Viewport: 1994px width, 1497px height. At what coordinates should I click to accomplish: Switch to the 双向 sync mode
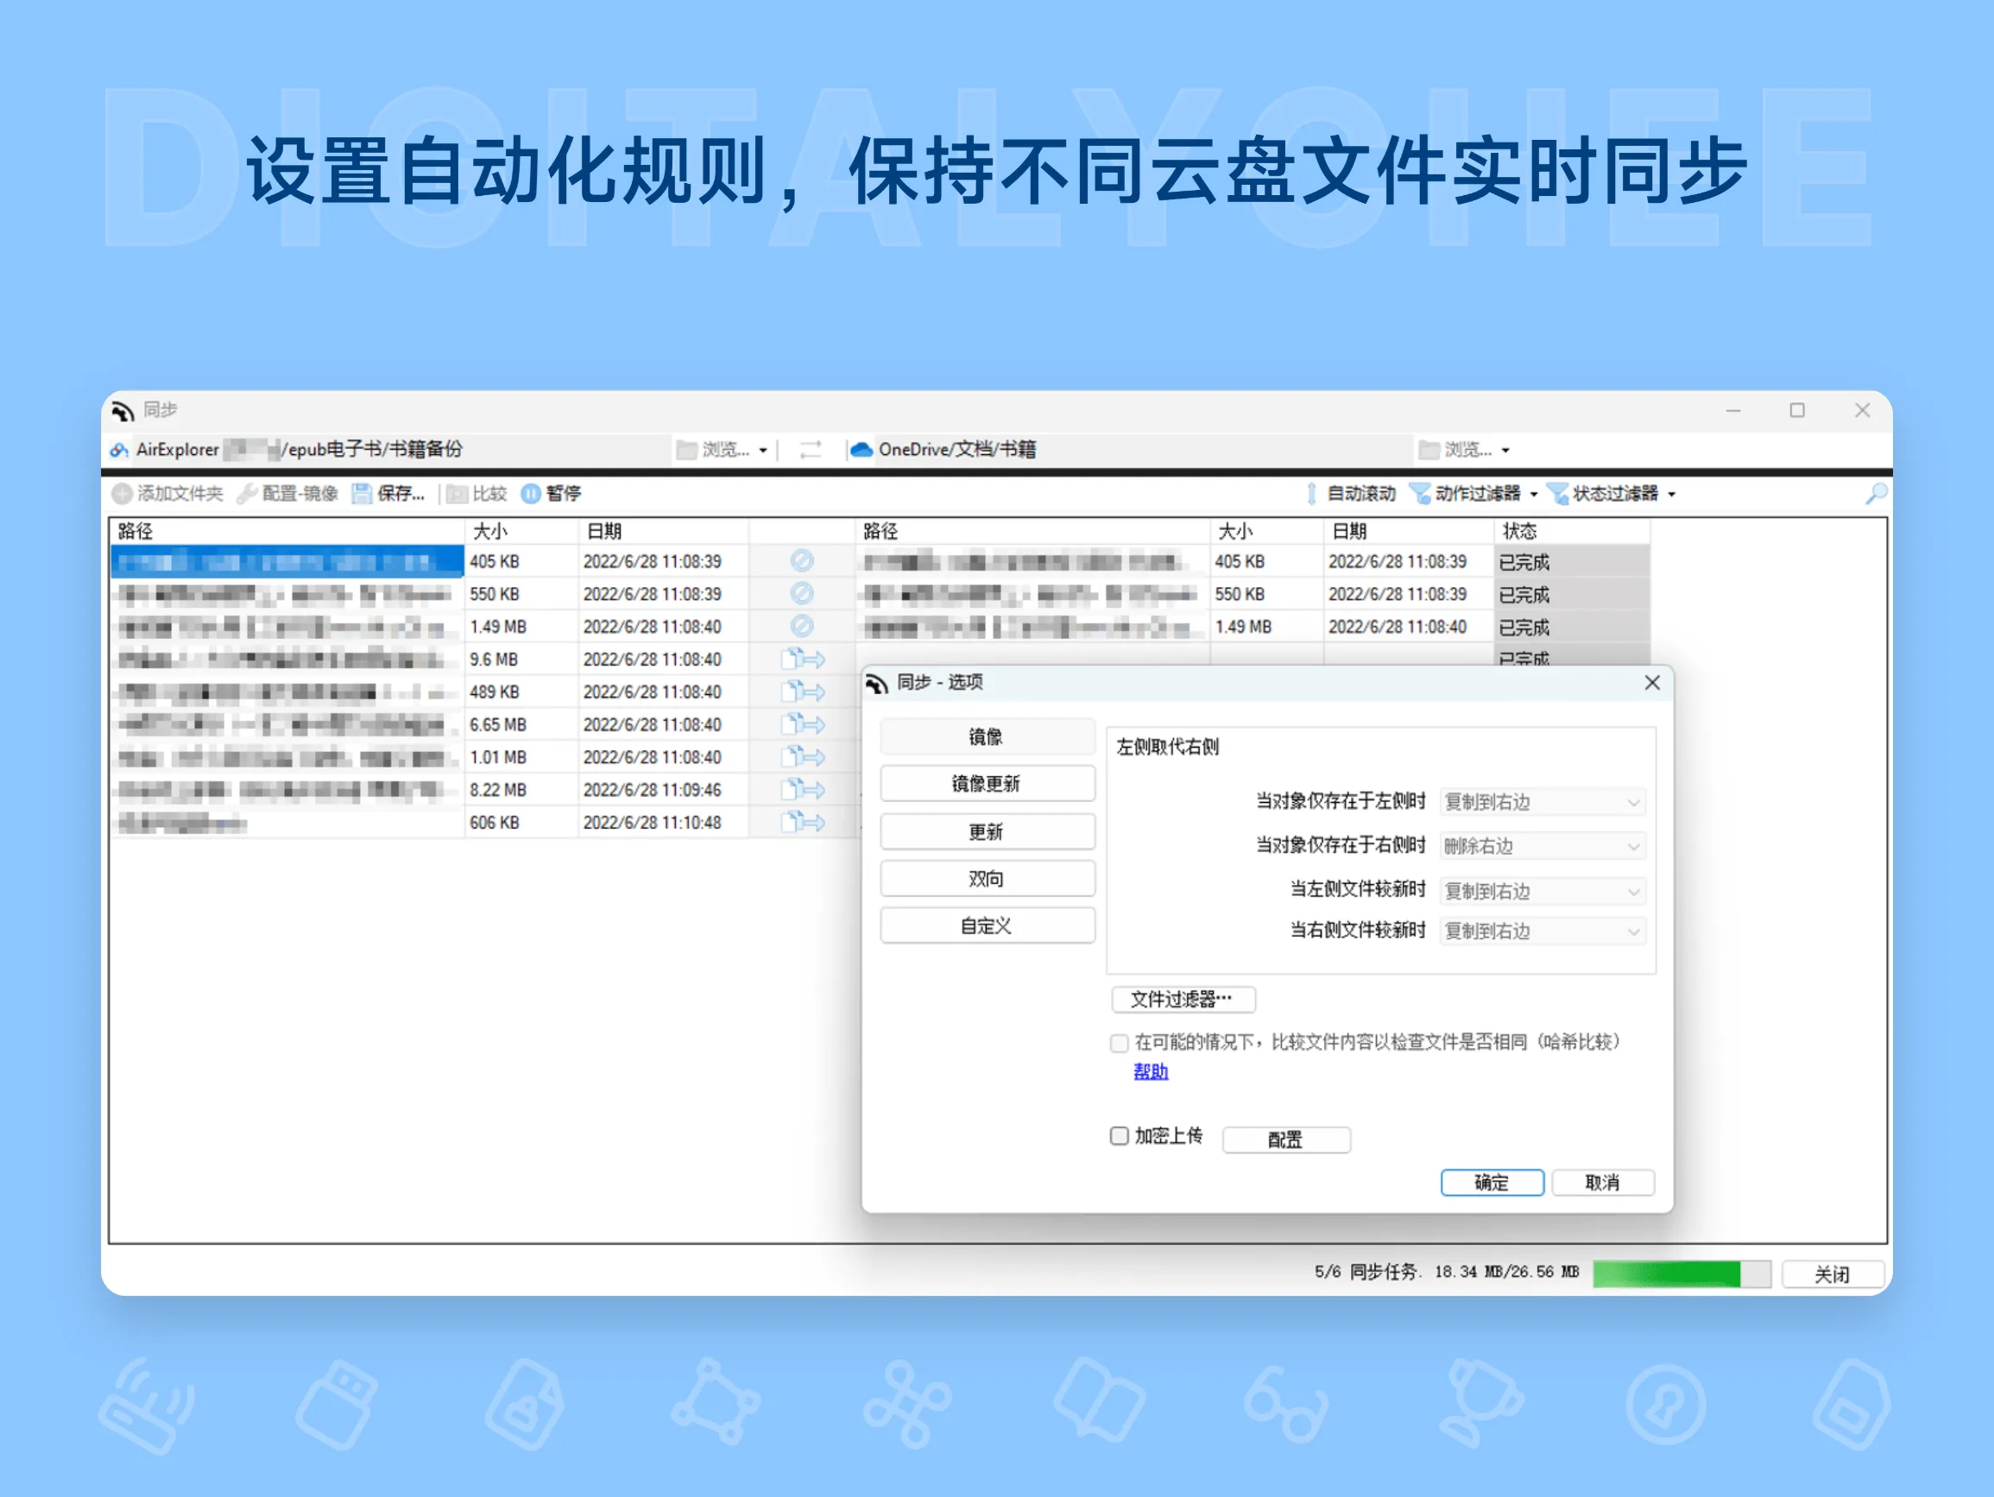[988, 877]
